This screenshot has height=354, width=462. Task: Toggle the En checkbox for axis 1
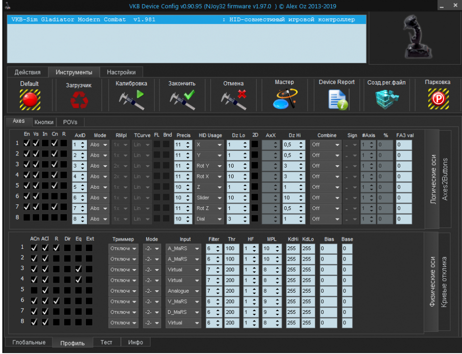coord(27,143)
